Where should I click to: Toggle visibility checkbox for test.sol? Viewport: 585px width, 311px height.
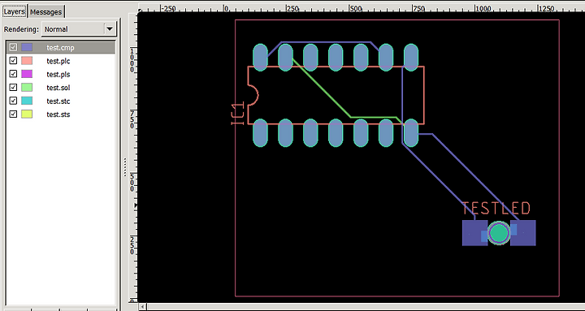(x=14, y=88)
